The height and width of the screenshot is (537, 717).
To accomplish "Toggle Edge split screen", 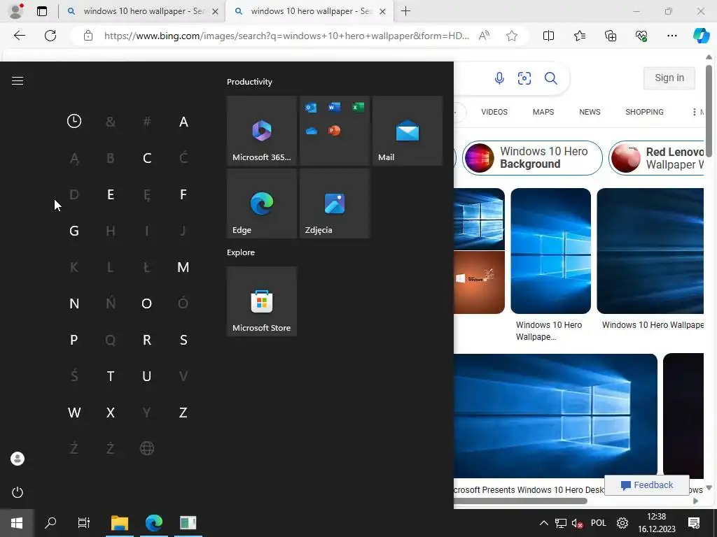I will tap(548, 36).
